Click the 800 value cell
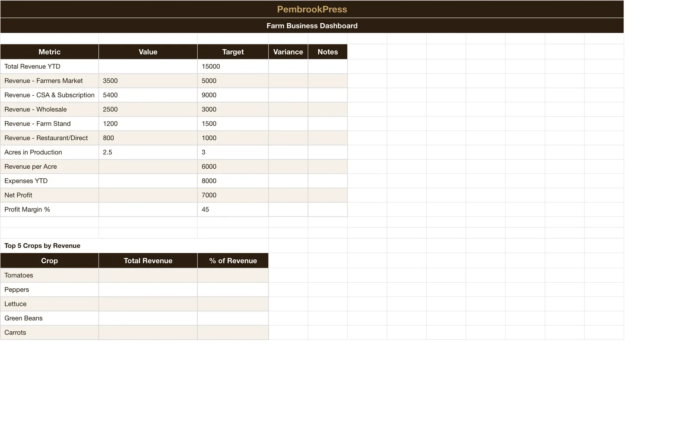Screen dimensions: 691x444 click(148, 138)
